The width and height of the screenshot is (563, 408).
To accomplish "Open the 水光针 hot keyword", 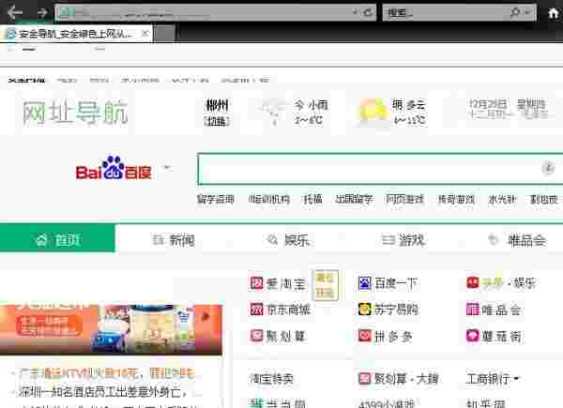I will (x=502, y=199).
